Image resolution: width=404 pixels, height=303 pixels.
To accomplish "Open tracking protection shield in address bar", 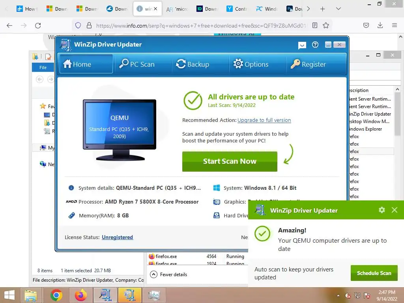I will click(x=78, y=25).
